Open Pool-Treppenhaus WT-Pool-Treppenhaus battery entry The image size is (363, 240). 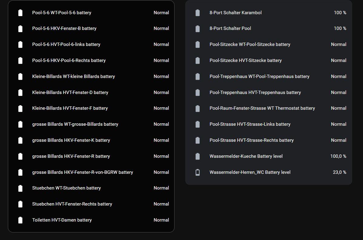click(259, 76)
